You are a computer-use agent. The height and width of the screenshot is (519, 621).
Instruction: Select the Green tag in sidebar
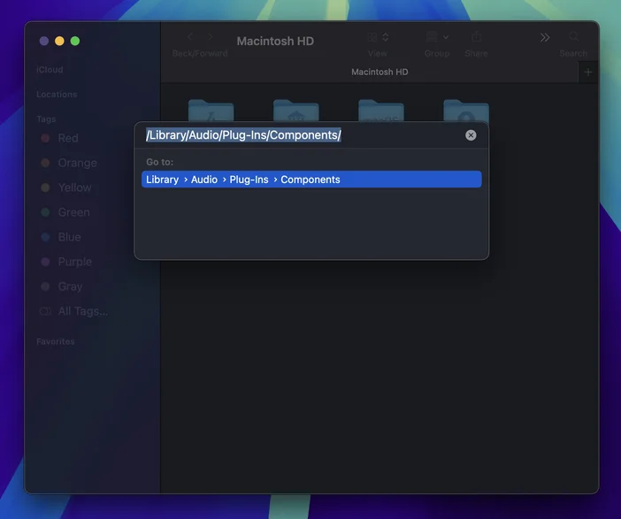[73, 212]
